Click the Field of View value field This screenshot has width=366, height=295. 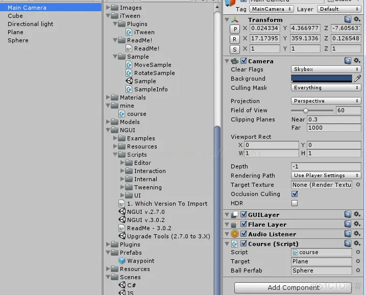click(x=348, y=110)
